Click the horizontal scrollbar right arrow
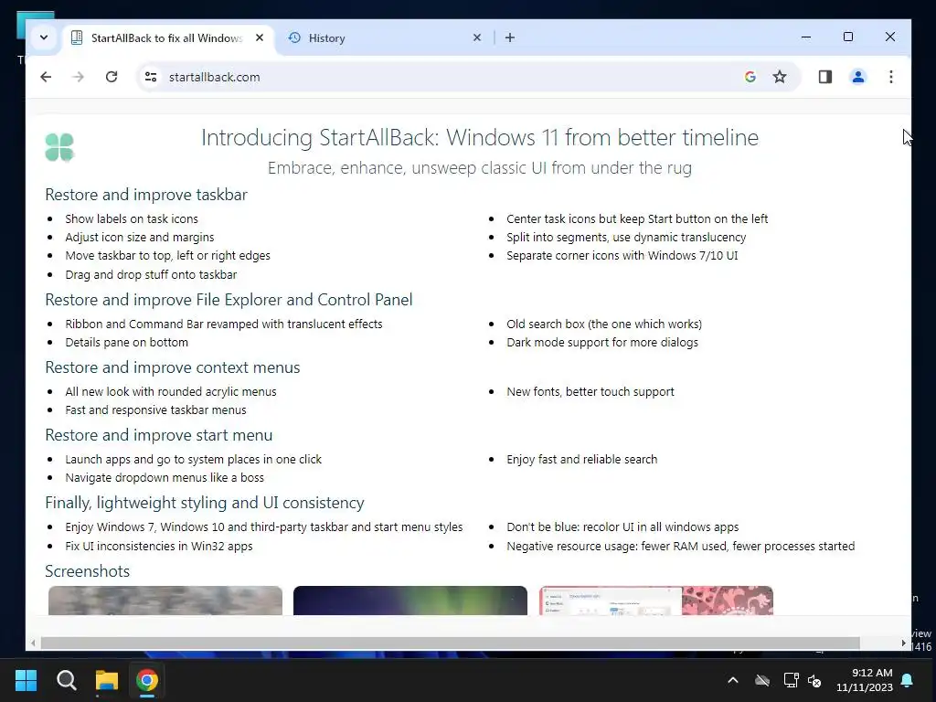 [x=903, y=643]
